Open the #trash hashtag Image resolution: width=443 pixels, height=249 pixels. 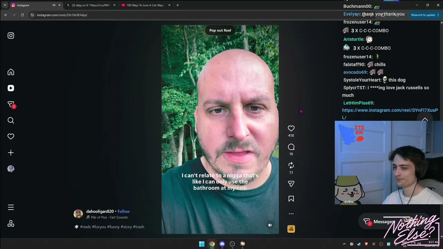coord(138,227)
